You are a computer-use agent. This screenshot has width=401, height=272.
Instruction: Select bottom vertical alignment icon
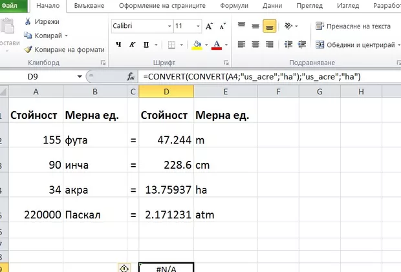coord(269,26)
